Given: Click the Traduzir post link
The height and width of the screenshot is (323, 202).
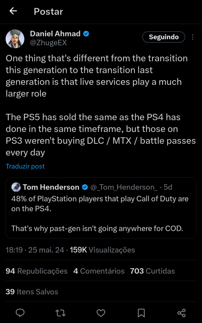Looking at the screenshot, I should pos(25,166).
